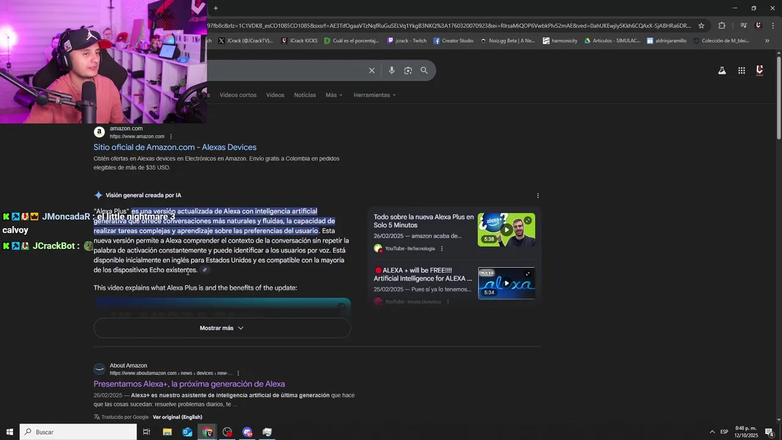
Task: Open the Noiz.gg Beta bookmark
Action: tap(508, 41)
